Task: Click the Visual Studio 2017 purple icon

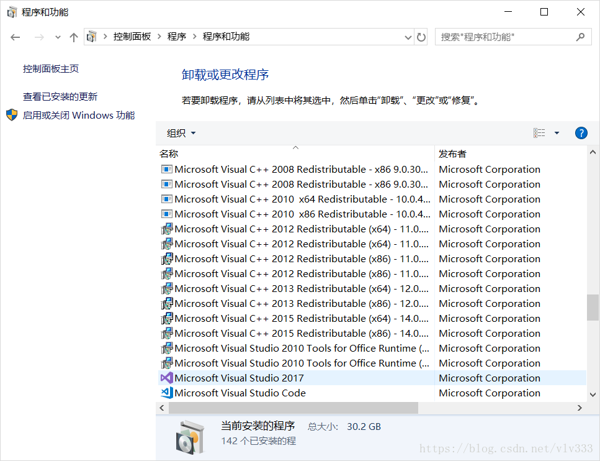Action: (x=167, y=378)
